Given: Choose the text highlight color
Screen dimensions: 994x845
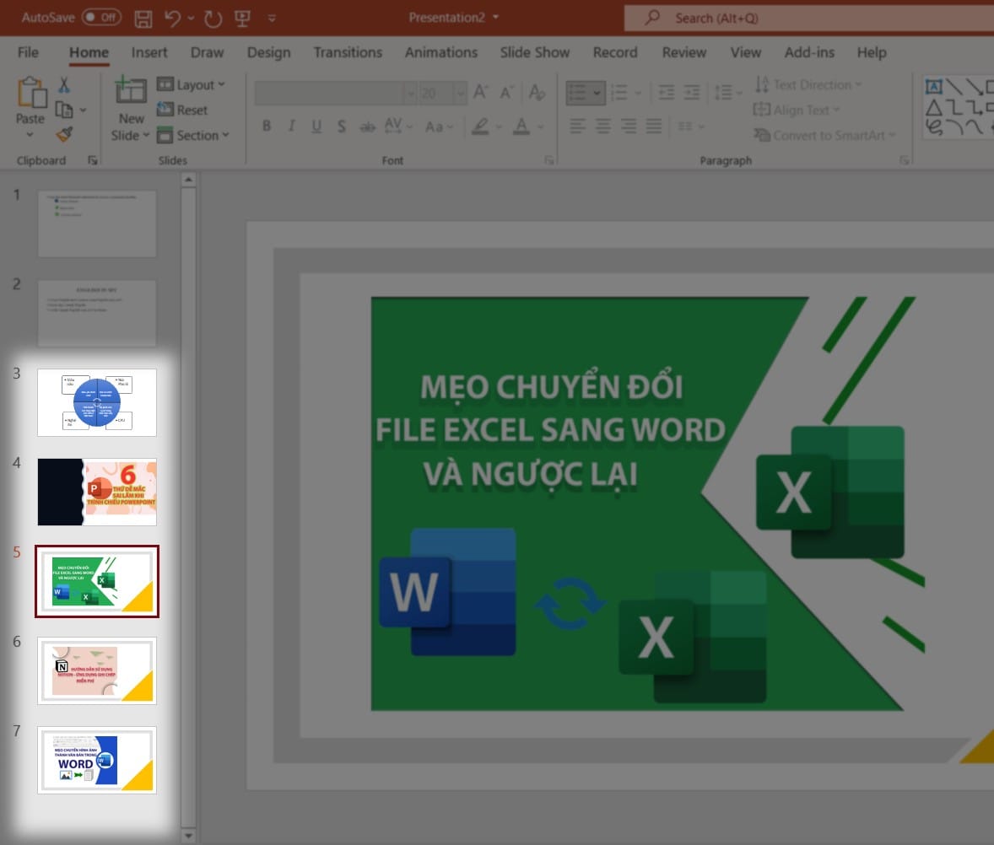Looking at the screenshot, I should 480,126.
